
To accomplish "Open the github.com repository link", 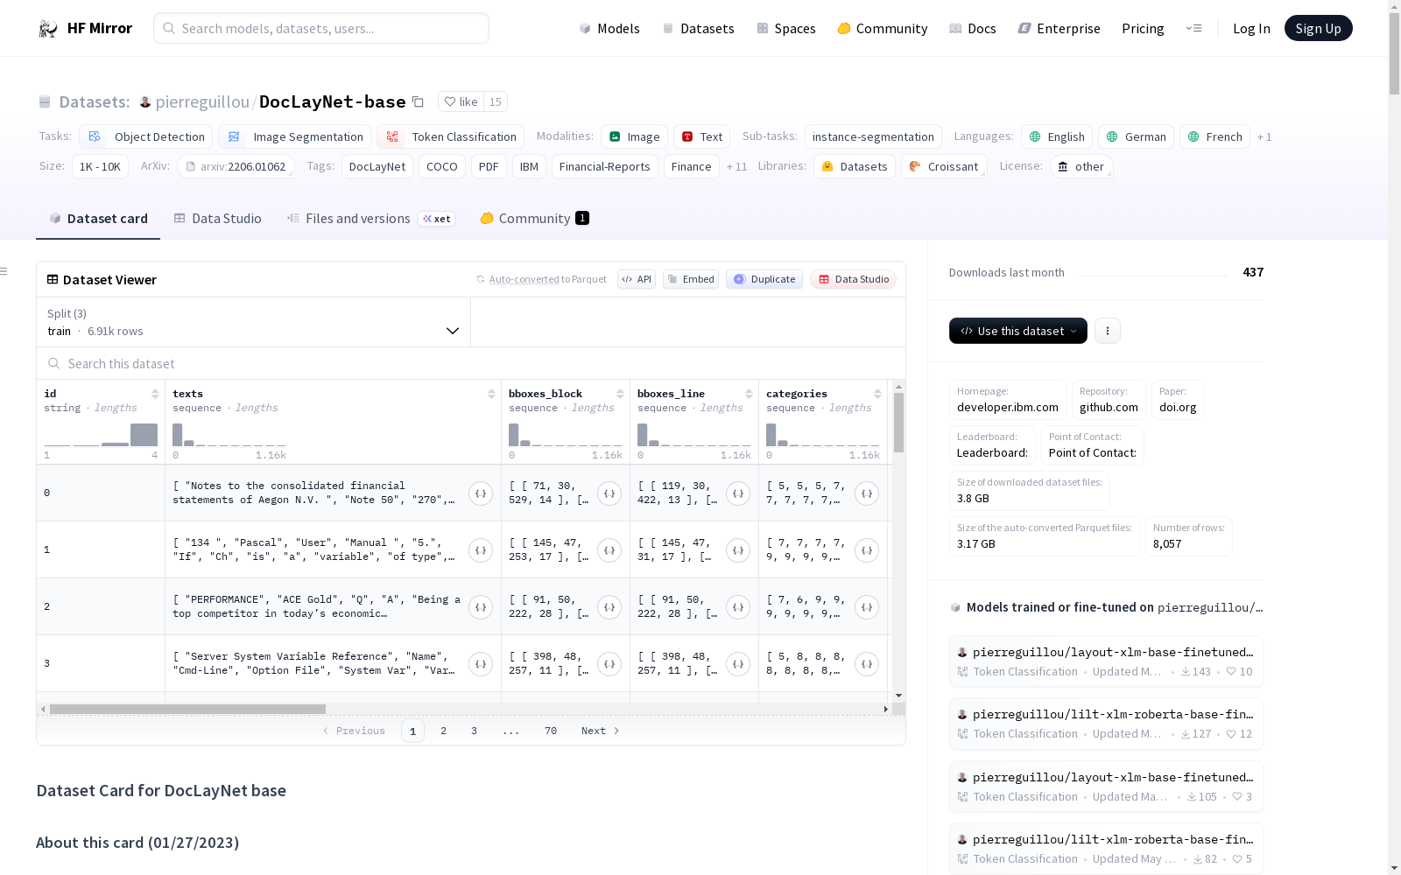I will tap(1109, 400).
